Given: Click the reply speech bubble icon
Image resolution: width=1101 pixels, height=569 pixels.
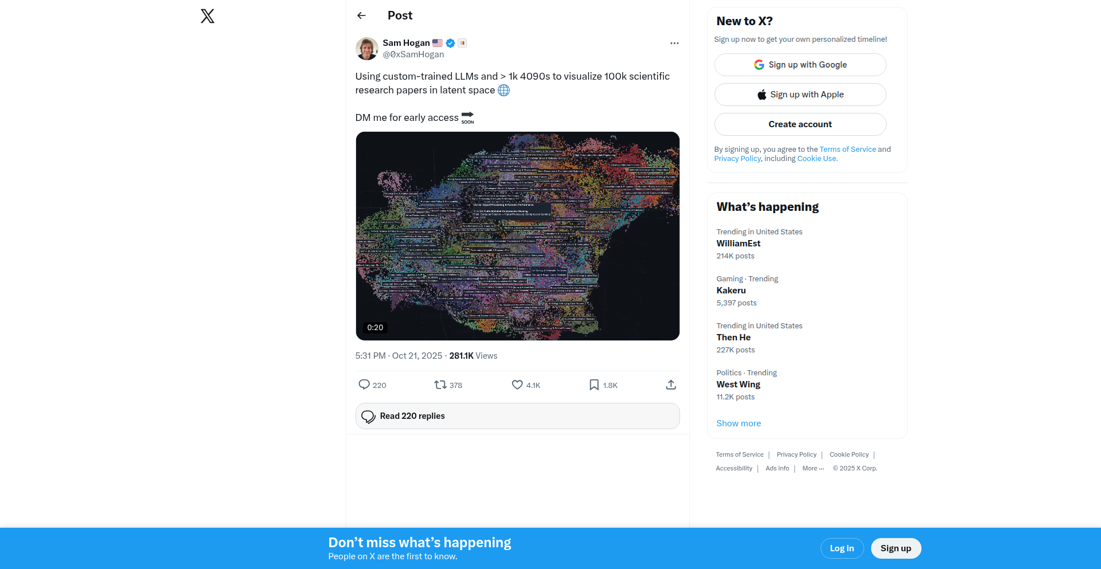Looking at the screenshot, I should click(364, 384).
